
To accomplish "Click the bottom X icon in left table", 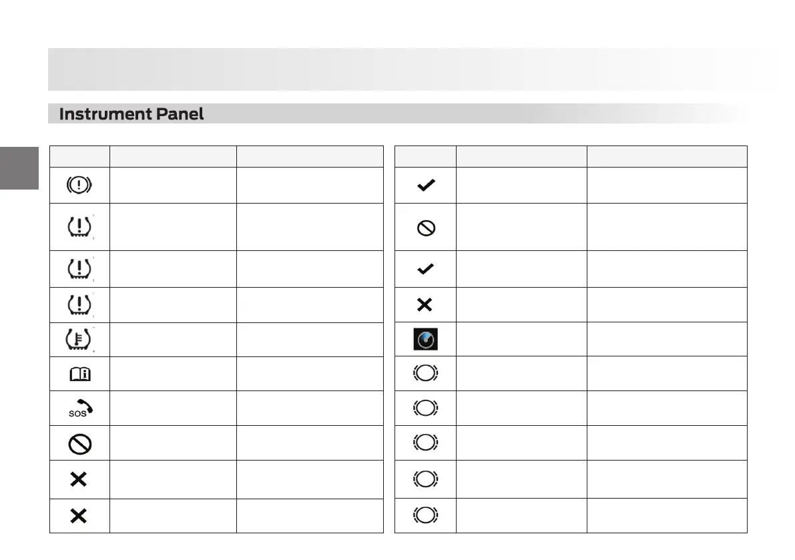I will point(79,515).
